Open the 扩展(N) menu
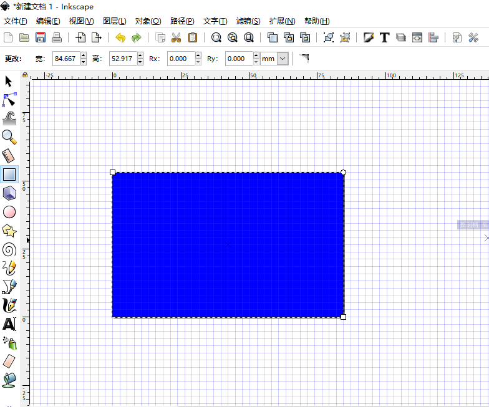 point(282,21)
